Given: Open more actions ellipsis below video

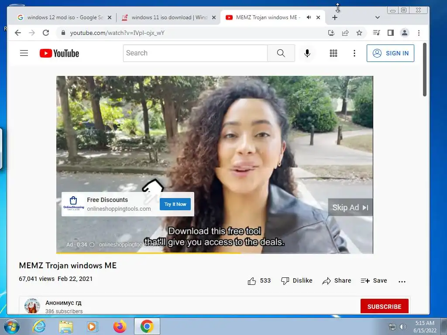Looking at the screenshot, I should click(x=402, y=281).
